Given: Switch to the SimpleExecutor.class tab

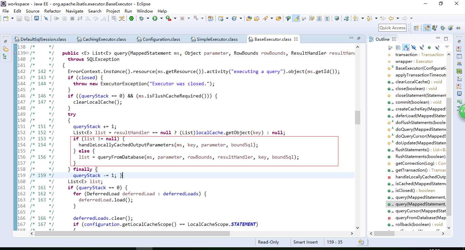Looking at the screenshot, I should point(214,39).
